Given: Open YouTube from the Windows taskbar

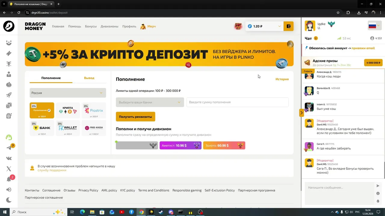Looking at the screenshot, I should pyautogui.click(x=122, y=212).
